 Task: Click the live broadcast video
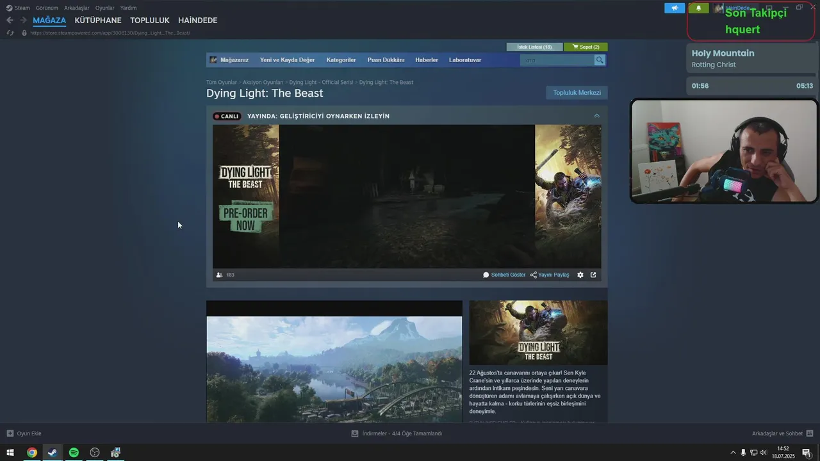click(407, 197)
